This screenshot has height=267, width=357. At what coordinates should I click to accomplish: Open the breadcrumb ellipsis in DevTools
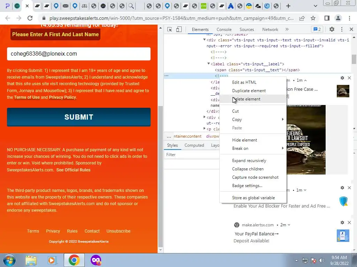coord(169,136)
